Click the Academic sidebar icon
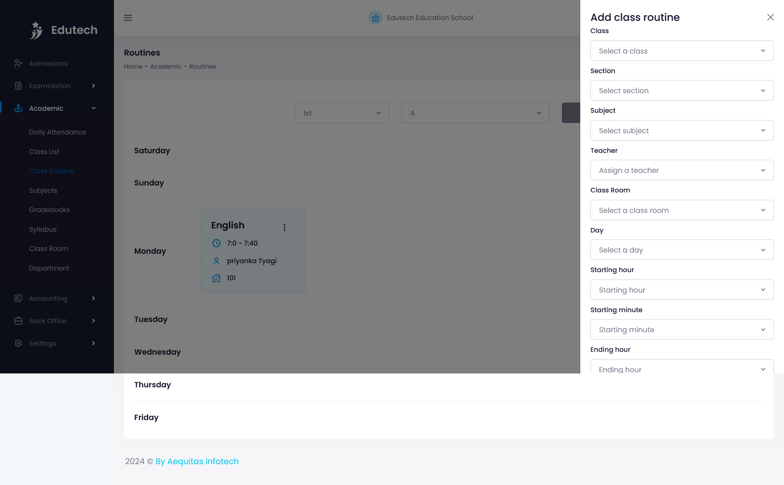Viewport: 784px width, 485px height. click(18, 108)
